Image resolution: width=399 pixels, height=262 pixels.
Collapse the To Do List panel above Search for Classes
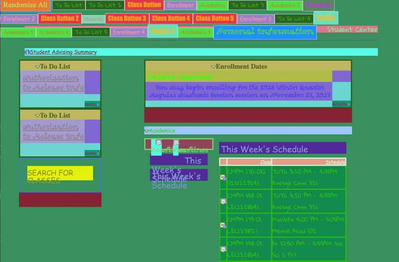[38, 116]
